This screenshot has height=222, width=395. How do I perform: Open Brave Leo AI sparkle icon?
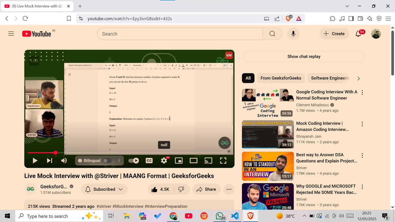370,19
